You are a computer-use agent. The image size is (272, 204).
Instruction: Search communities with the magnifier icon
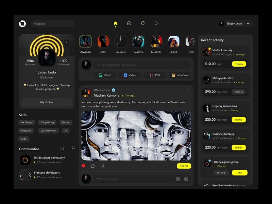click(x=62, y=149)
